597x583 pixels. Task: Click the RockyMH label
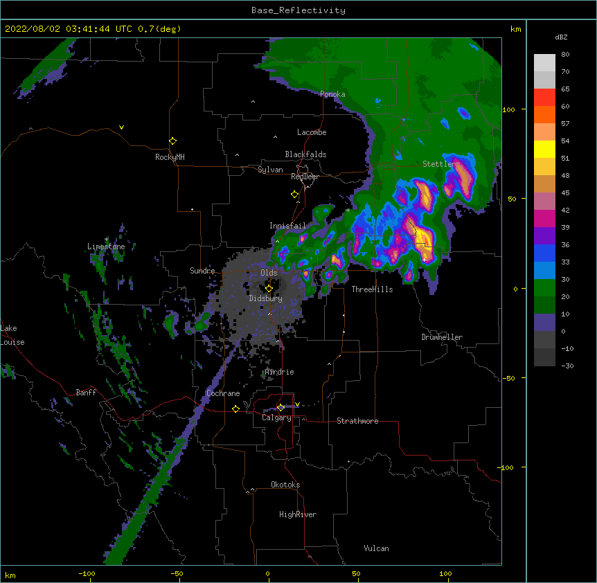tap(170, 157)
